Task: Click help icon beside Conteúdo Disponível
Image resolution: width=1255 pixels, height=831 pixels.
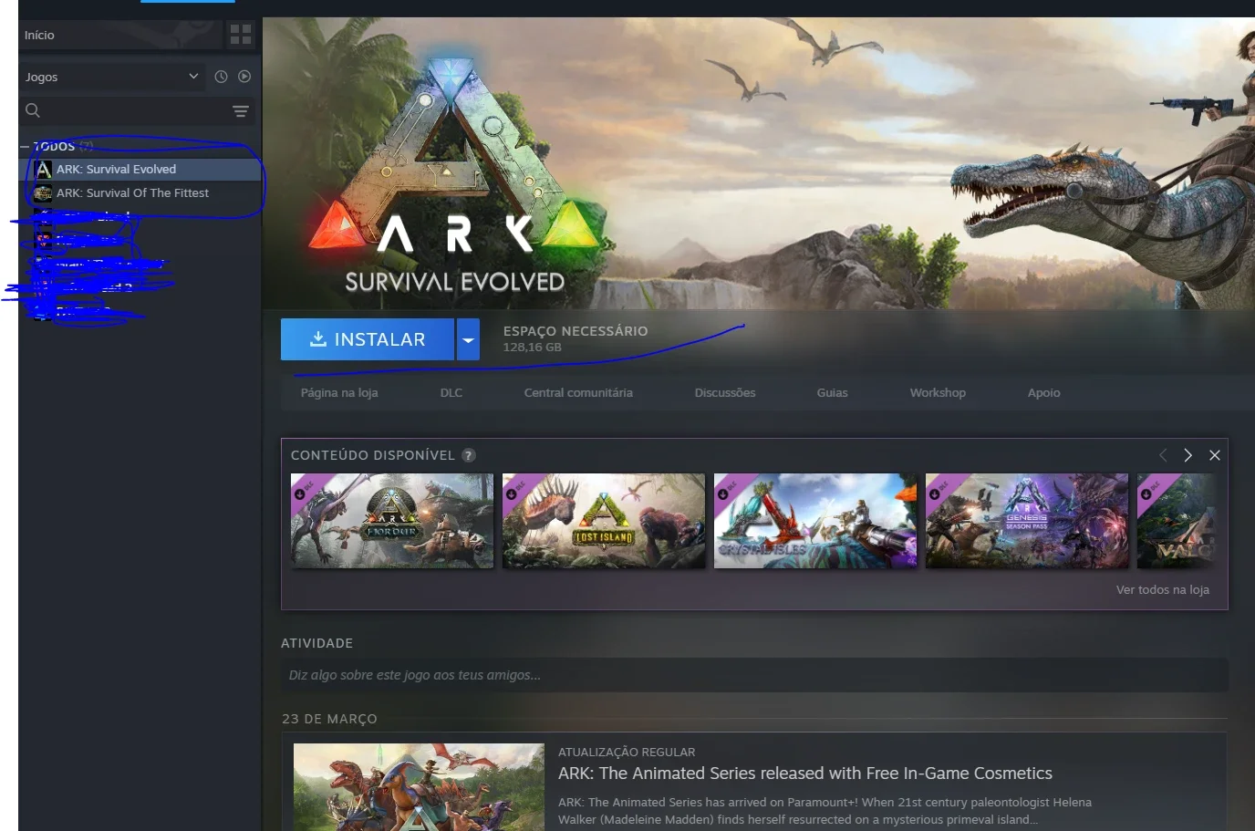Action: pos(469,455)
